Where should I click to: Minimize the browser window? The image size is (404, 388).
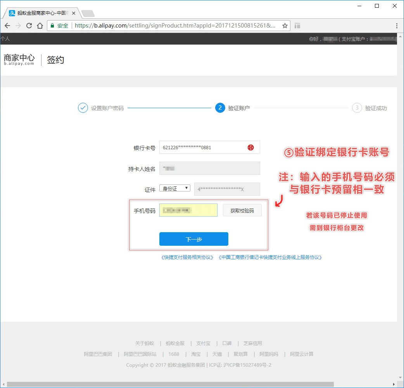(359, 6)
